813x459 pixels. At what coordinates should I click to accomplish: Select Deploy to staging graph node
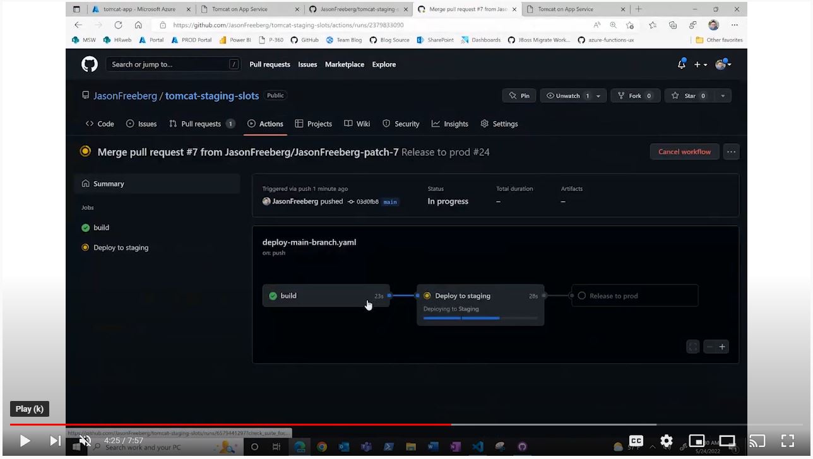pyautogui.click(x=480, y=305)
